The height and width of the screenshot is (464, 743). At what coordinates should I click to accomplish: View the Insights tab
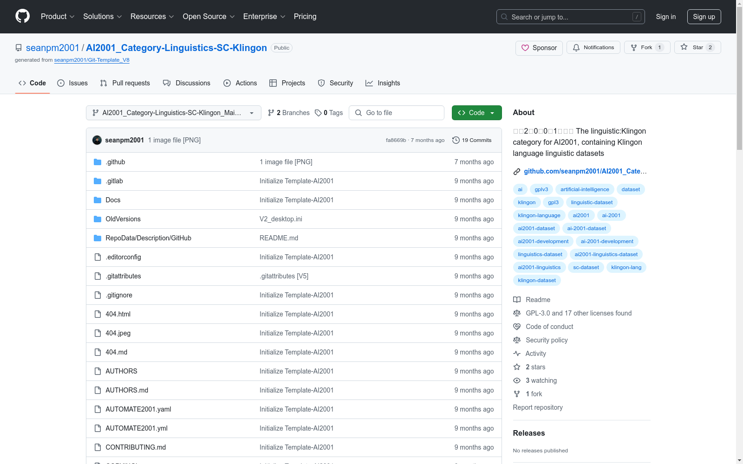(x=383, y=83)
